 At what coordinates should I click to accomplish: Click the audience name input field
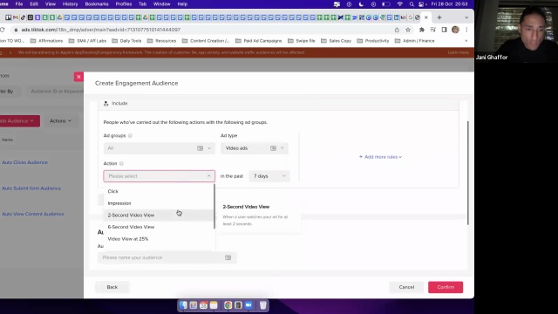167,257
